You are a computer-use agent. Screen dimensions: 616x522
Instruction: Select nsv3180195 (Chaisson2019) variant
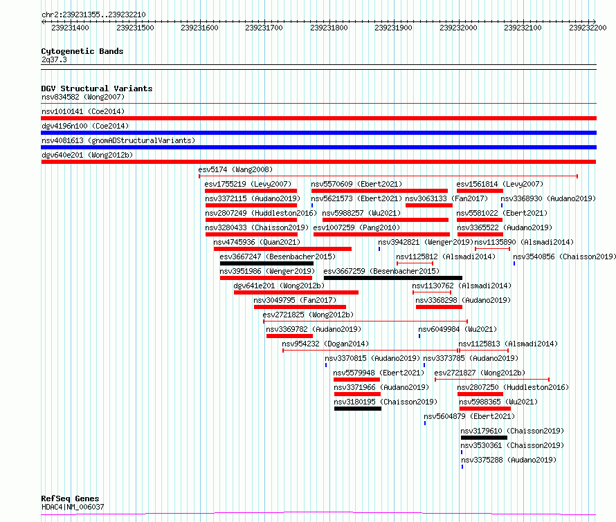click(386, 402)
